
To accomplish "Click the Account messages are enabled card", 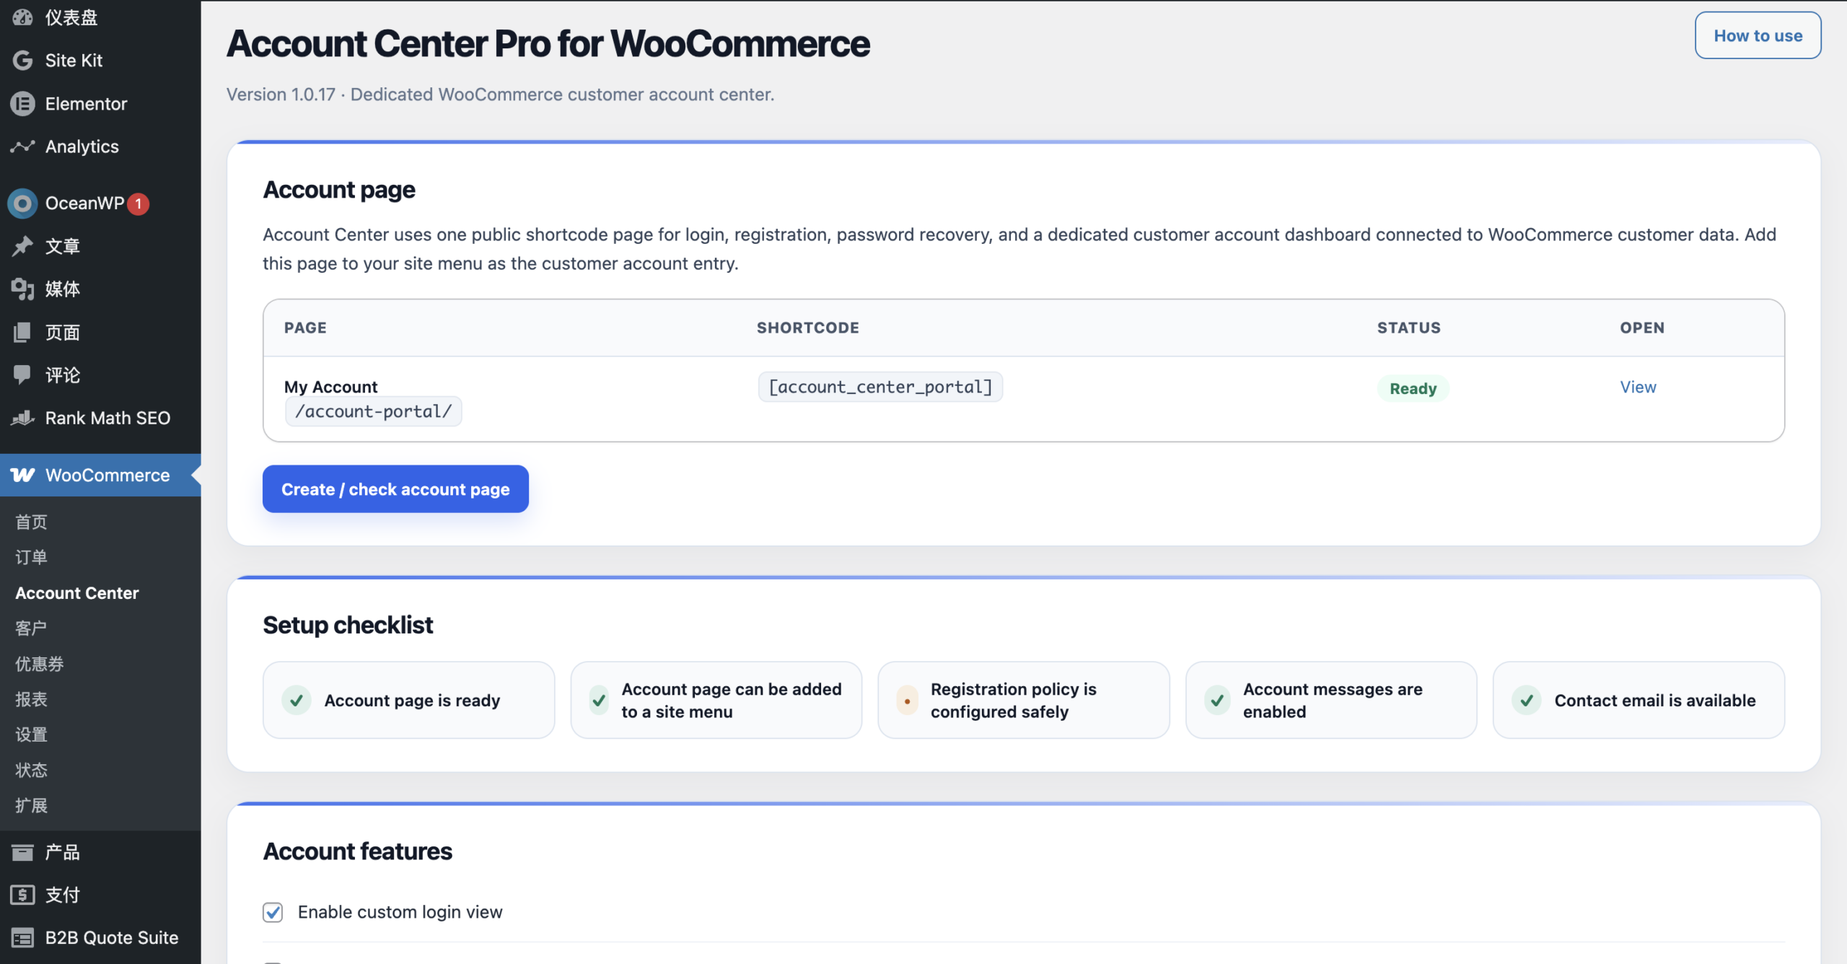I will point(1331,700).
